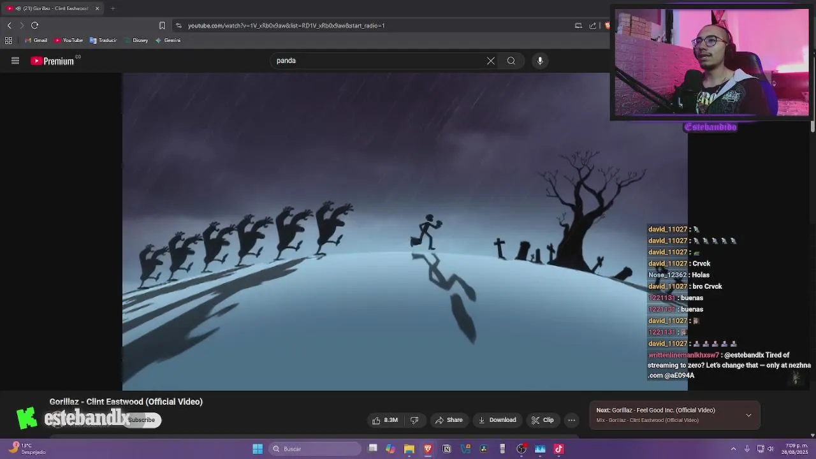
Task: Open a new browser tab with plus
Action: (x=113, y=8)
